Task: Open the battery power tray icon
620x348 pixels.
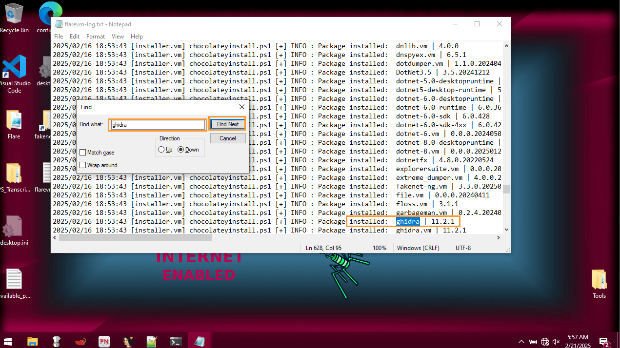Action: click(533, 342)
